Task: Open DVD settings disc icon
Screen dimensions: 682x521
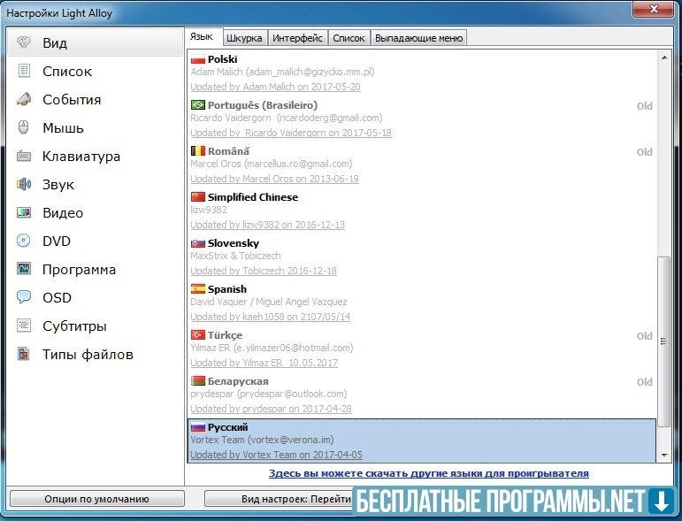Action: click(x=24, y=241)
